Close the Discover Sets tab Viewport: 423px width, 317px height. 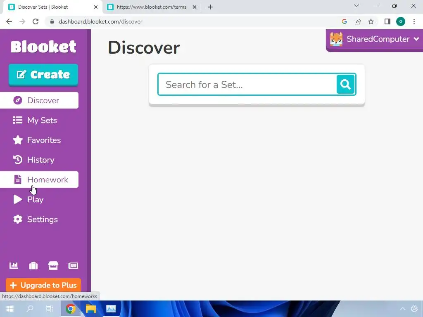pyautogui.click(x=96, y=7)
